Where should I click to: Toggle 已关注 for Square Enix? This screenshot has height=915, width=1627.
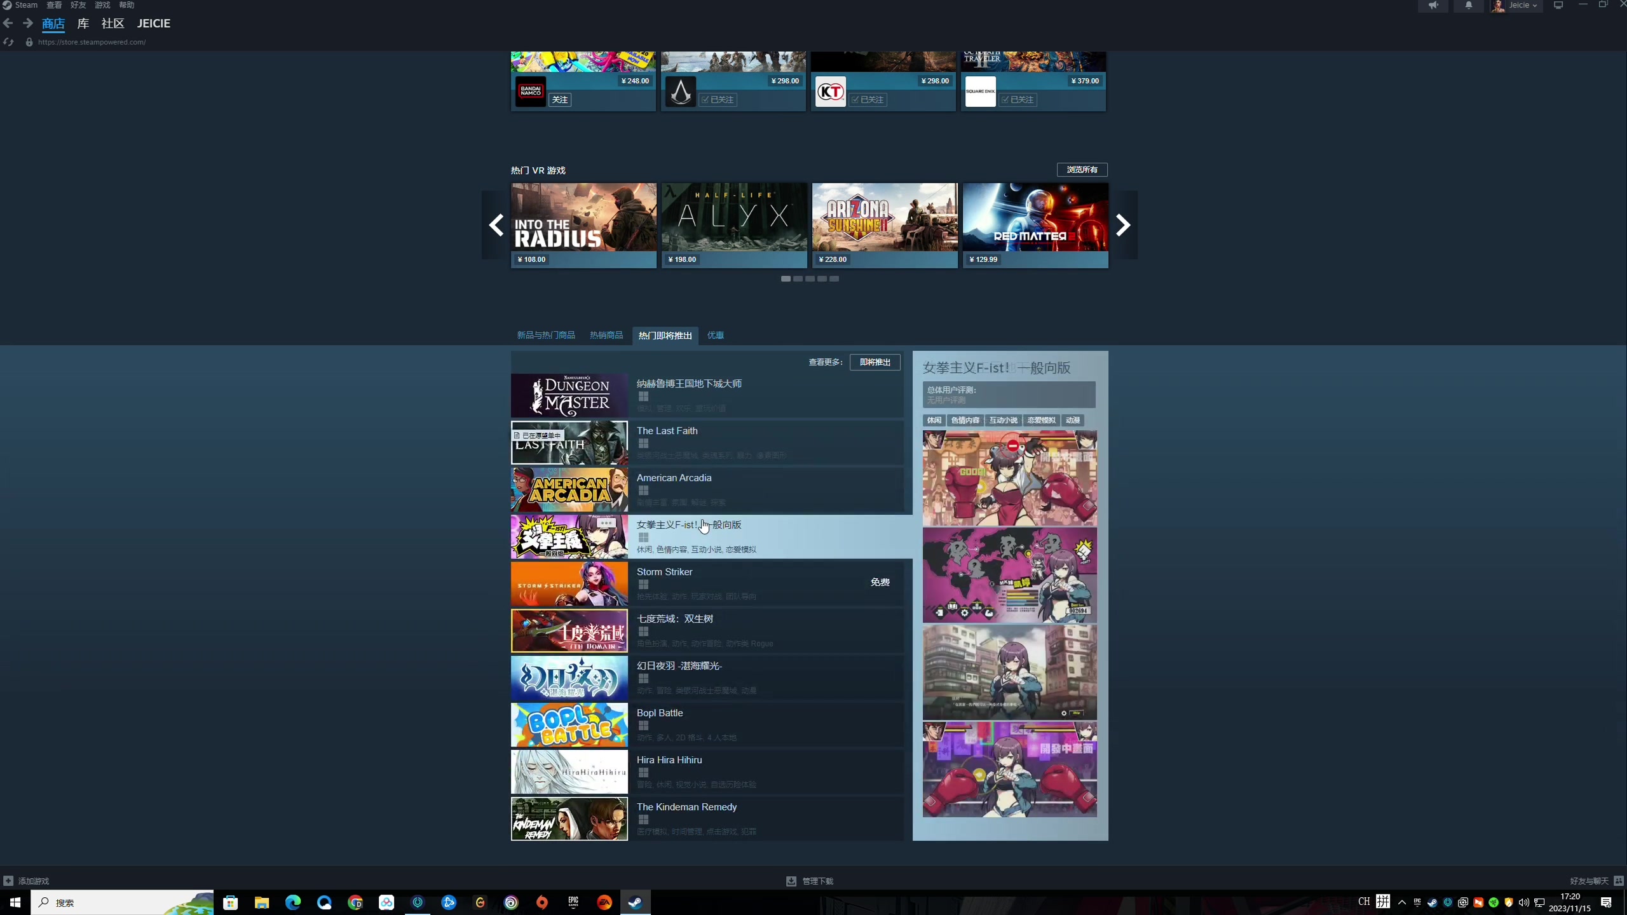tap(1018, 100)
